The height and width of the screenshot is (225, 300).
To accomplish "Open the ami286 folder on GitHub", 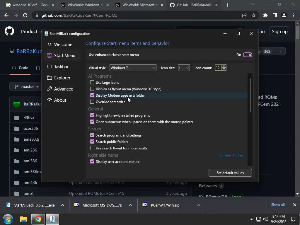I will click(x=30, y=150).
